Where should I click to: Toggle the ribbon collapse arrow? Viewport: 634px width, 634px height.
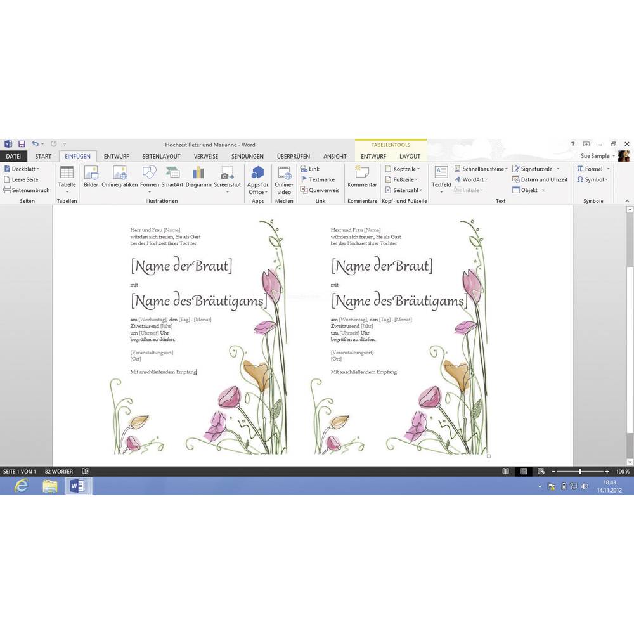(627, 202)
